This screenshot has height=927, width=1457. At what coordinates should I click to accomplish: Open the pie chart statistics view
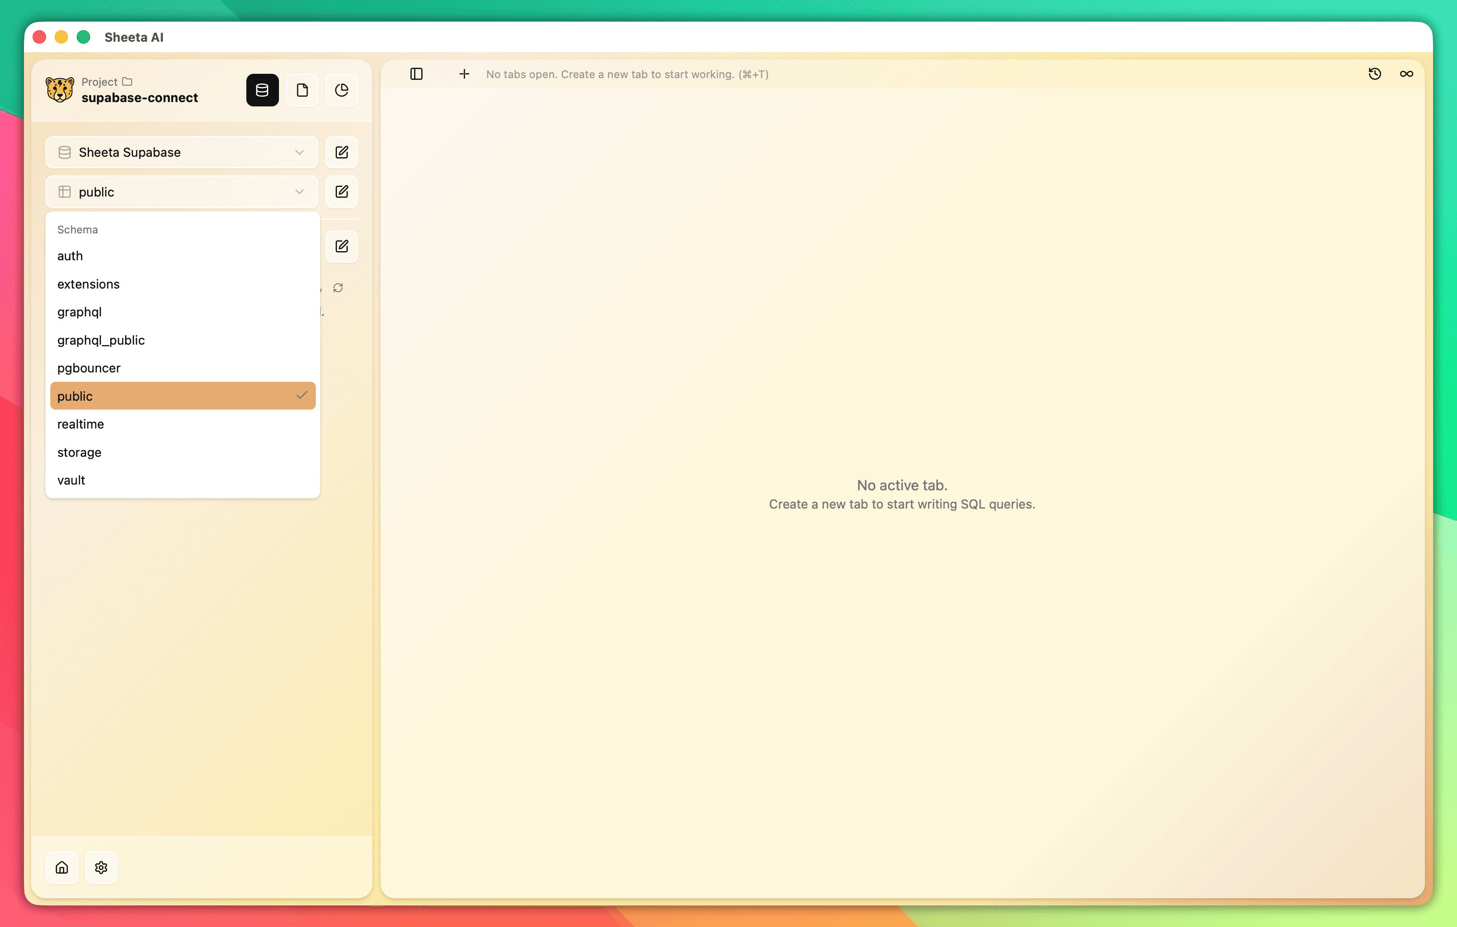tap(342, 90)
